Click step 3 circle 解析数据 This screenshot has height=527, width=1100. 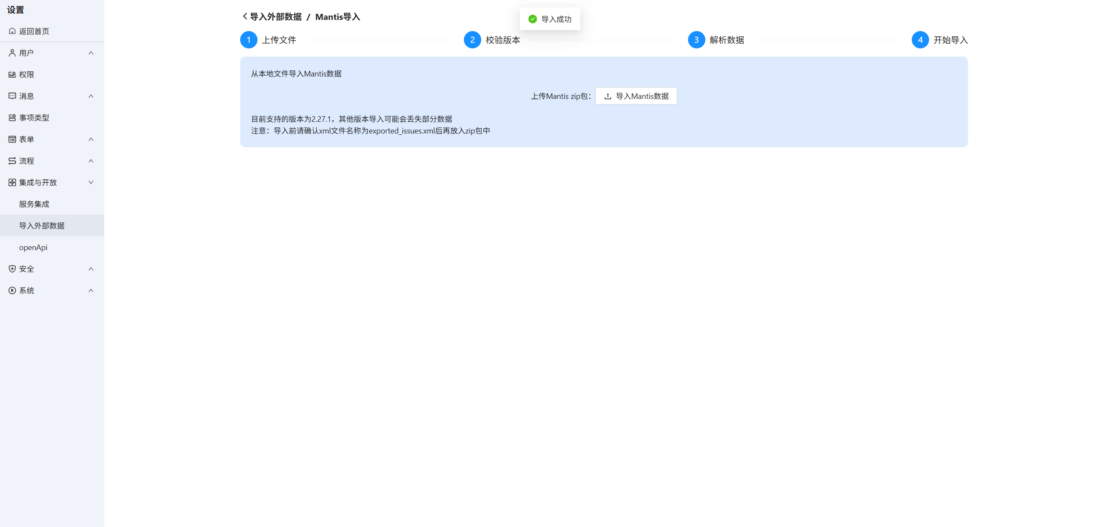[x=697, y=40]
